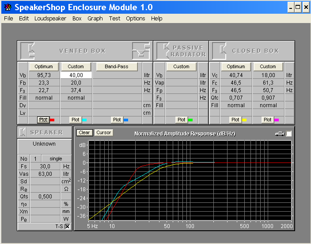
Task: Click the green plot color swatch
Action: pyautogui.click(x=190, y=120)
